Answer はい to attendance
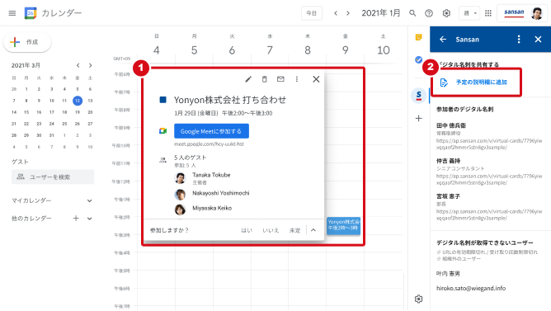551x311 pixels. click(x=247, y=230)
